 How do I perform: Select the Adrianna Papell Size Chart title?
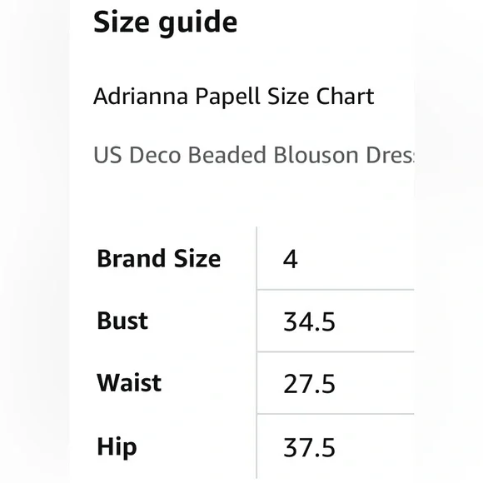[233, 97]
